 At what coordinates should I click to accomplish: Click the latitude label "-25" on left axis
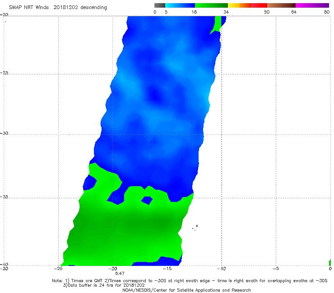4,73
